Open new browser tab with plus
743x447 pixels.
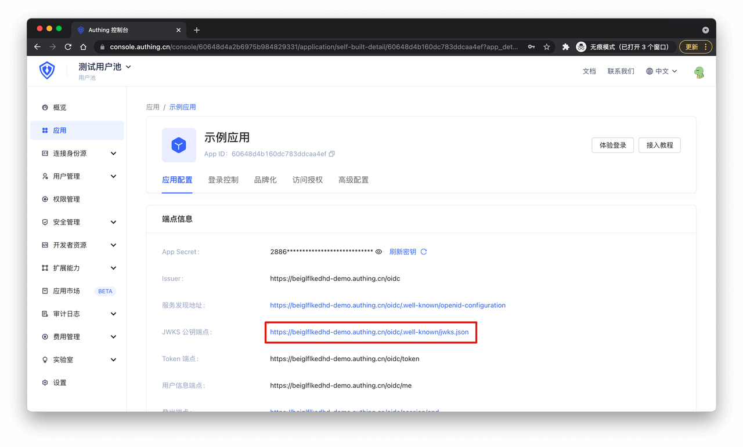click(x=197, y=30)
